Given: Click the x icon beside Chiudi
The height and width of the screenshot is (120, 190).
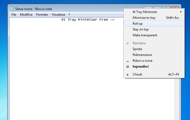Looking at the screenshot, I should click(127, 75).
